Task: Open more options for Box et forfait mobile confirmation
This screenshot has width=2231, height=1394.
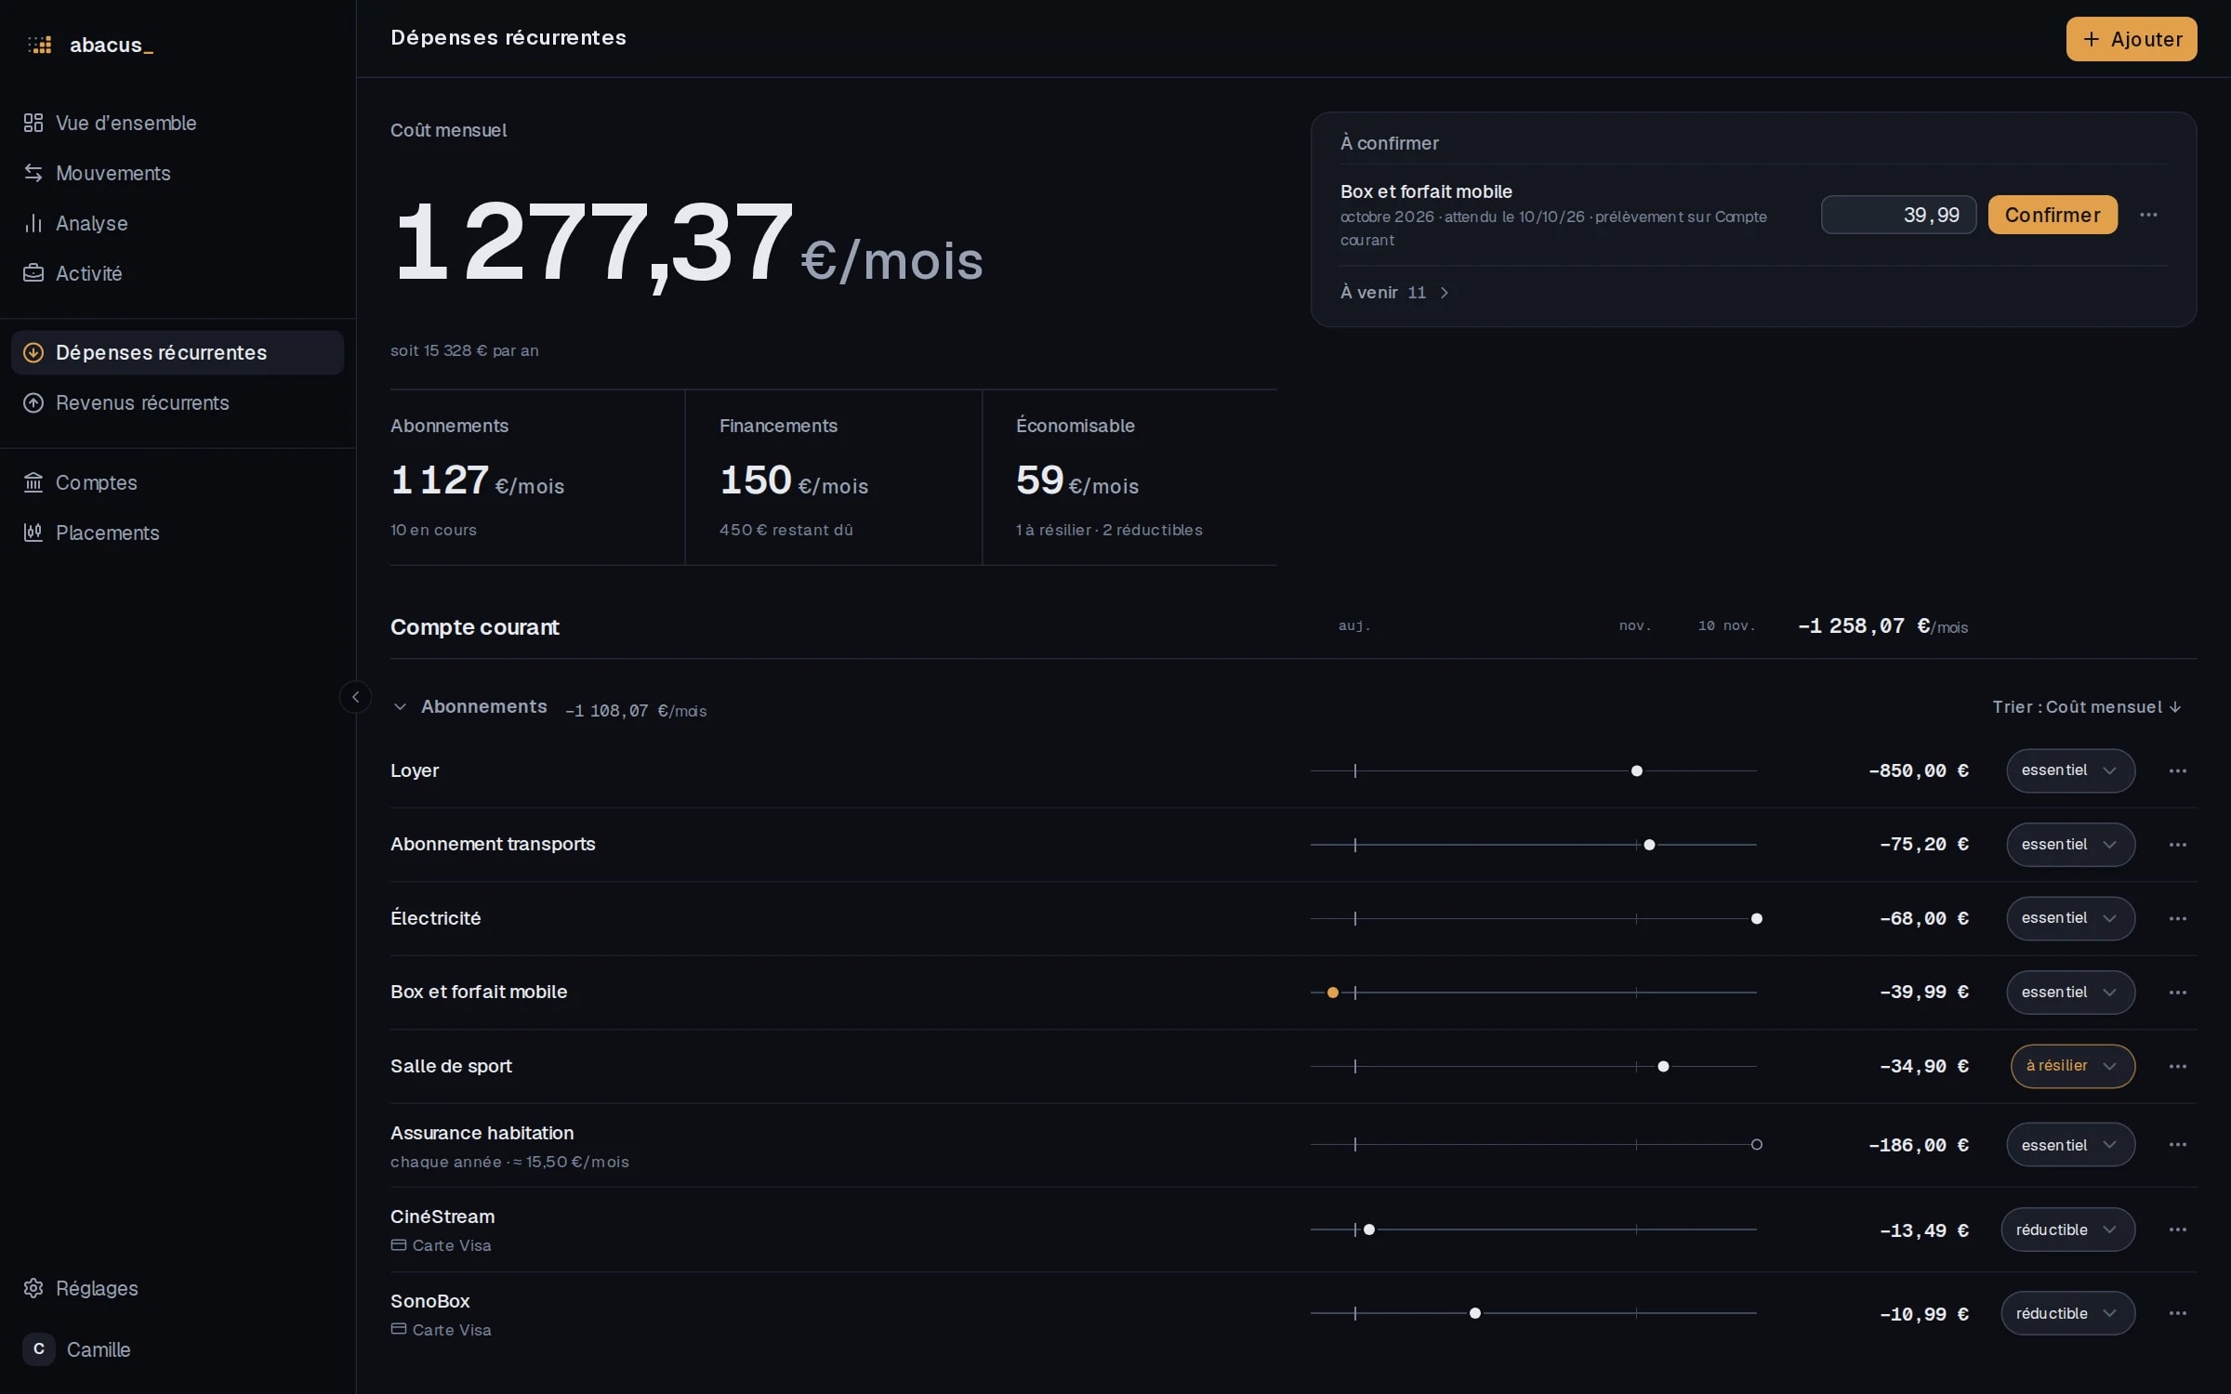Action: click(x=2148, y=215)
